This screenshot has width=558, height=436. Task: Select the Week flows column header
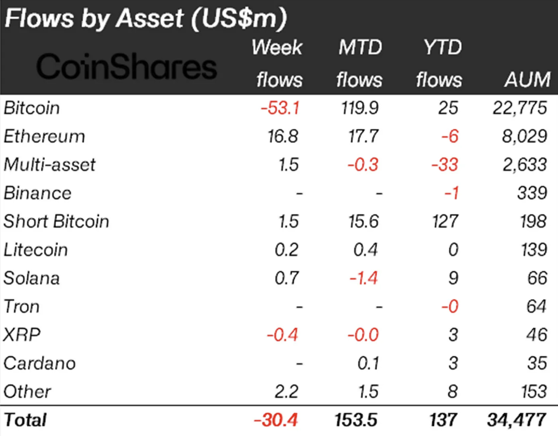[x=278, y=63]
